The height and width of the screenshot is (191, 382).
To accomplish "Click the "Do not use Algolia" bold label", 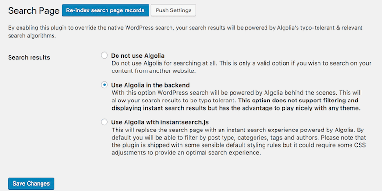I will [138, 55].
